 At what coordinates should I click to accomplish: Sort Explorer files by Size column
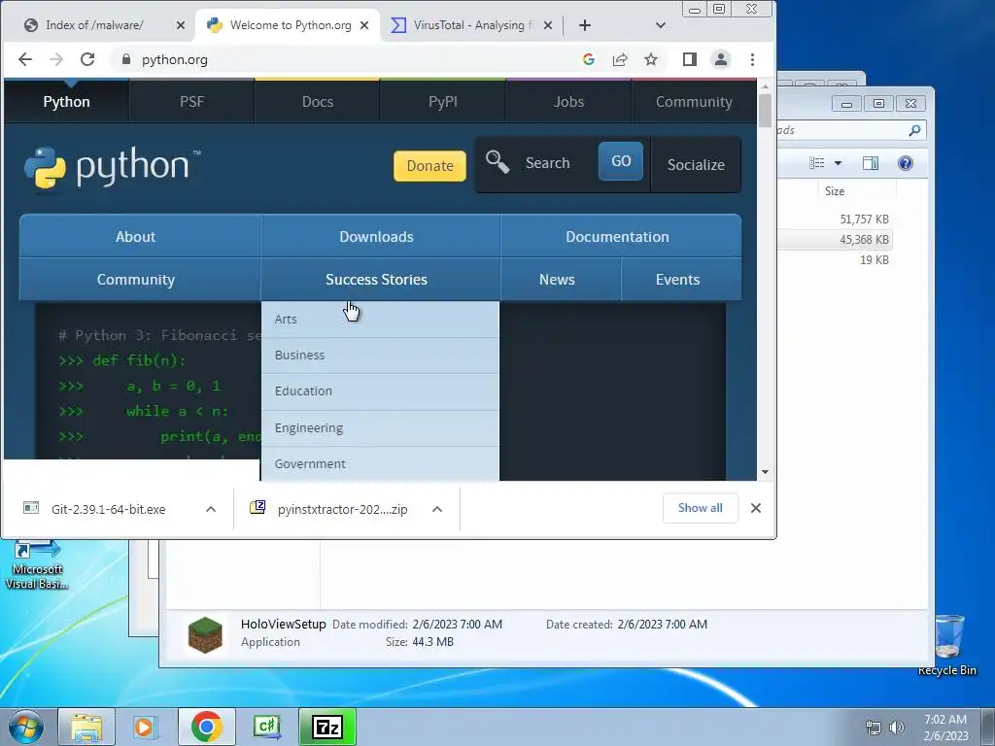coord(835,191)
